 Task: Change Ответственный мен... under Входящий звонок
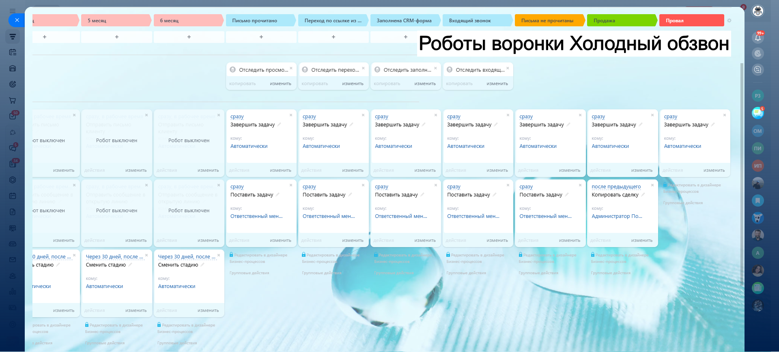(473, 216)
